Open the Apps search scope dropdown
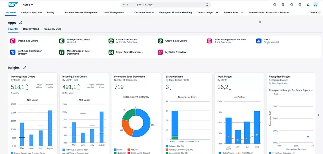323x154 pixels. 127,5
